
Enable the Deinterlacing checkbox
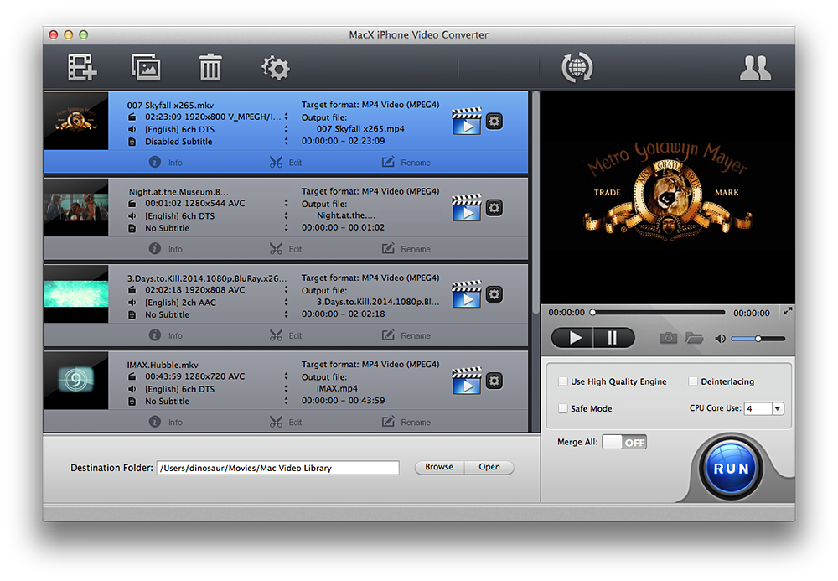coord(693,381)
